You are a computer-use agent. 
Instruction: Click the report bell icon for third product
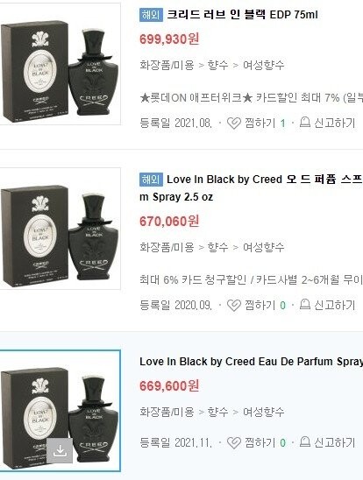(304, 441)
